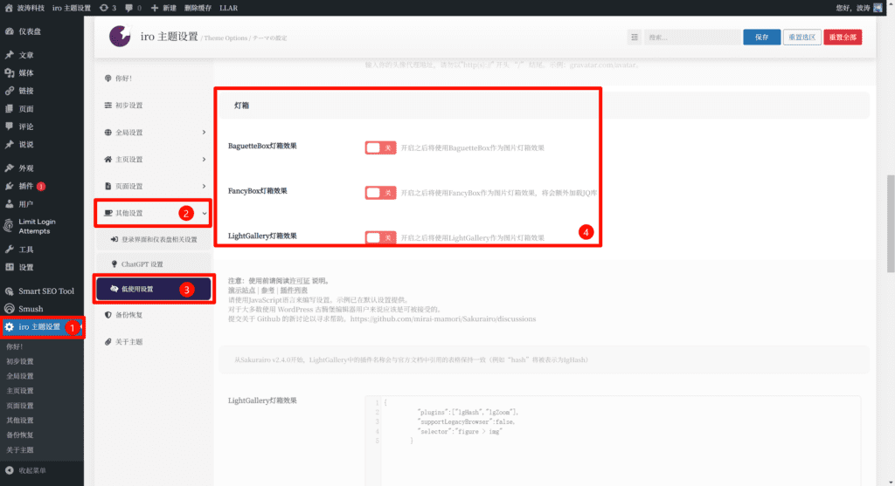The height and width of the screenshot is (486, 895).
Task: Open the 演示站点 link
Action: pos(241,290)
